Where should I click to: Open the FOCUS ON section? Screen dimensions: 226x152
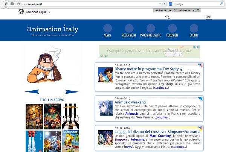172,30
